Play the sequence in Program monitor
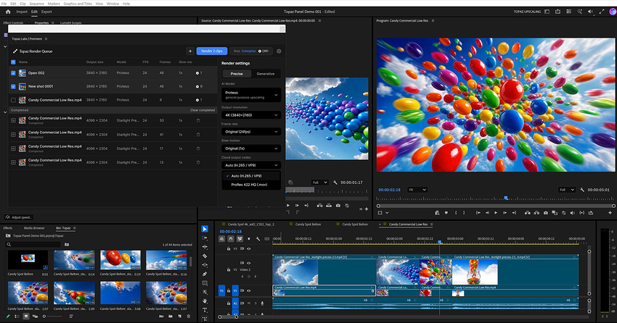617x323 pixels. (496, 213)
